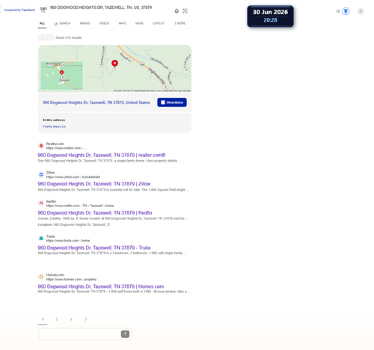
Task: Open the Redfin result title
Action: pyautogui.click(x=95, y=212)
